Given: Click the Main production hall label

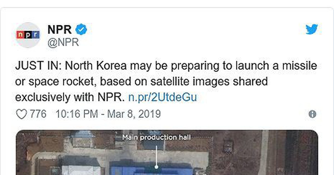Looking at the screenshot, I should tap(157, 137).
